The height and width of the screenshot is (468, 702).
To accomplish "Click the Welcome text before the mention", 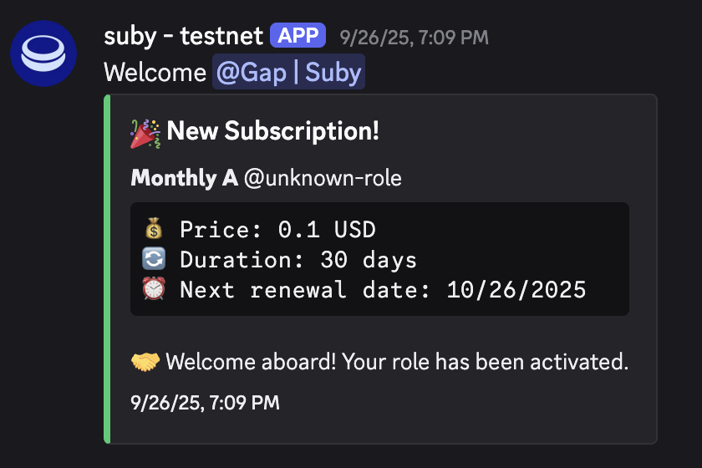I will pos(155,73).
